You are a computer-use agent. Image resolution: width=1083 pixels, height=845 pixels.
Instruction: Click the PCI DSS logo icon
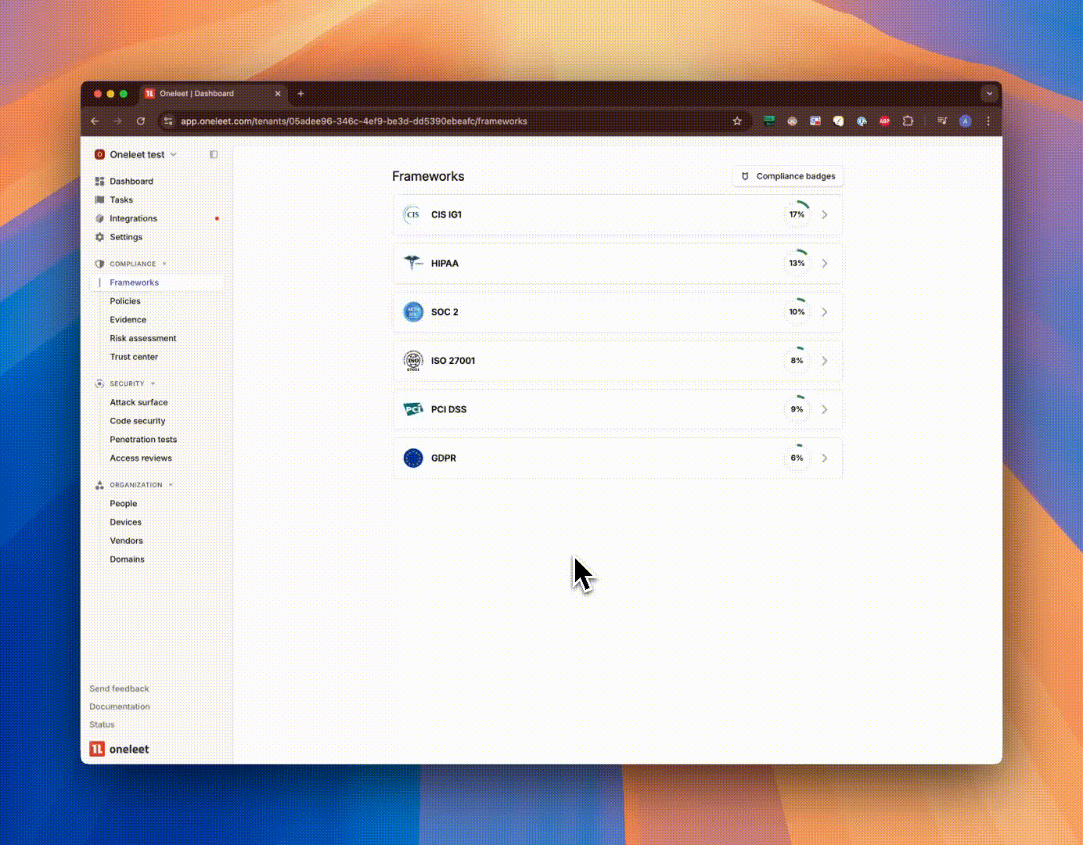tap(412, 409)
